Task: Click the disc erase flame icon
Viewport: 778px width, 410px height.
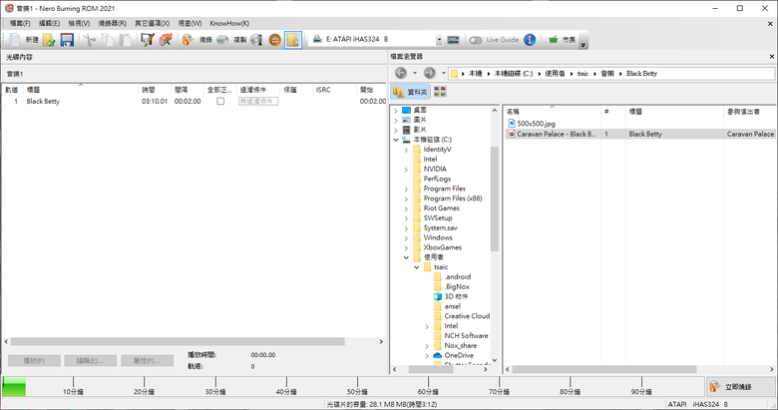Action: coord(166,40)
